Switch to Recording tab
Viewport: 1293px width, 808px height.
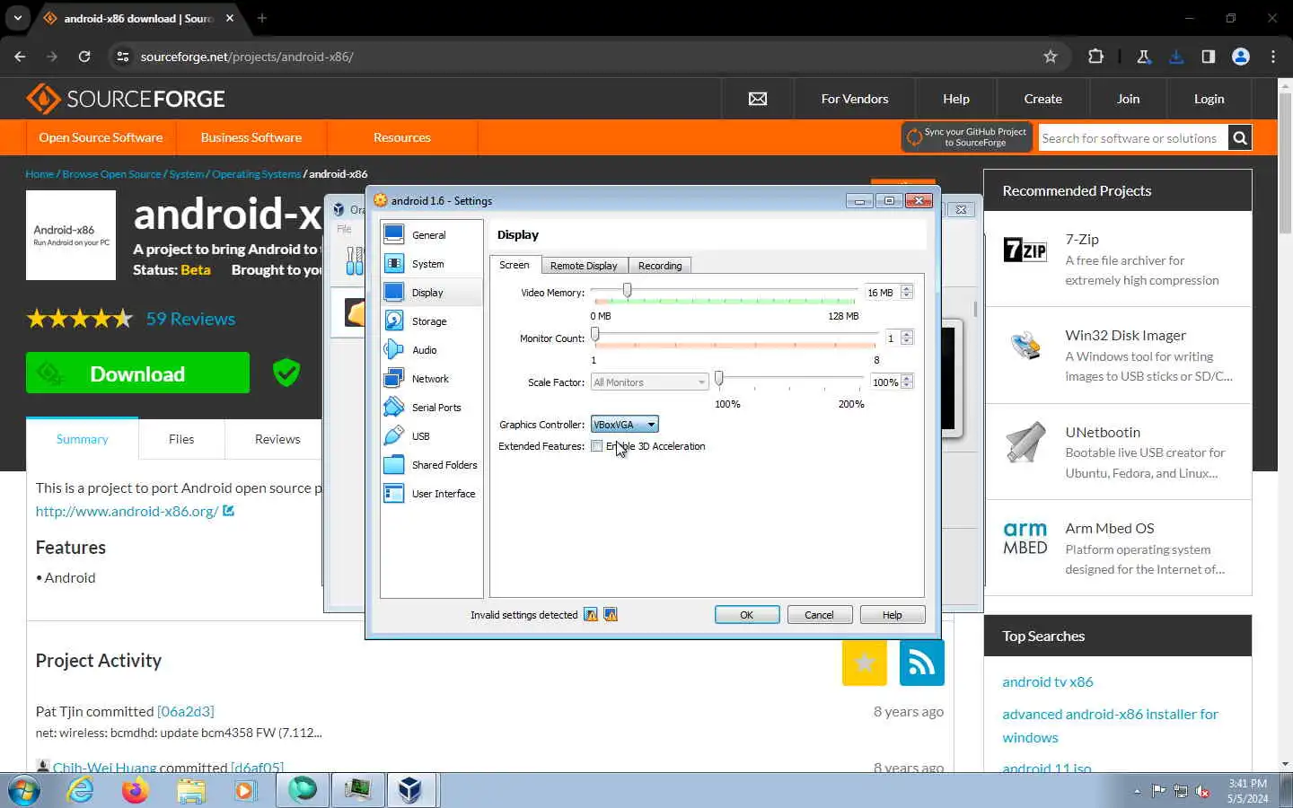[660, 266]
